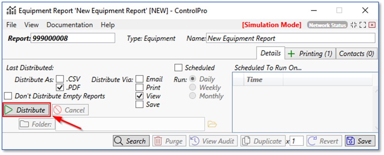Click the yellow browse folder icon
Screen dimensions: 384x155
[x=212, y=124]
